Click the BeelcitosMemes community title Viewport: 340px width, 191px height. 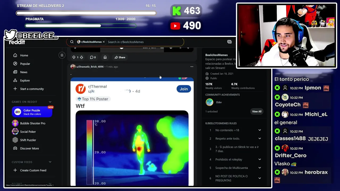coord(216,55)
